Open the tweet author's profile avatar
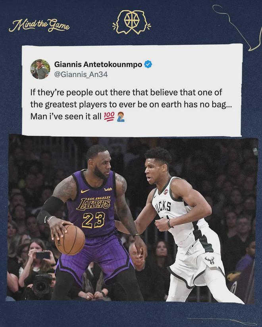This screenshot has height=327, width=262. (40, 69)
